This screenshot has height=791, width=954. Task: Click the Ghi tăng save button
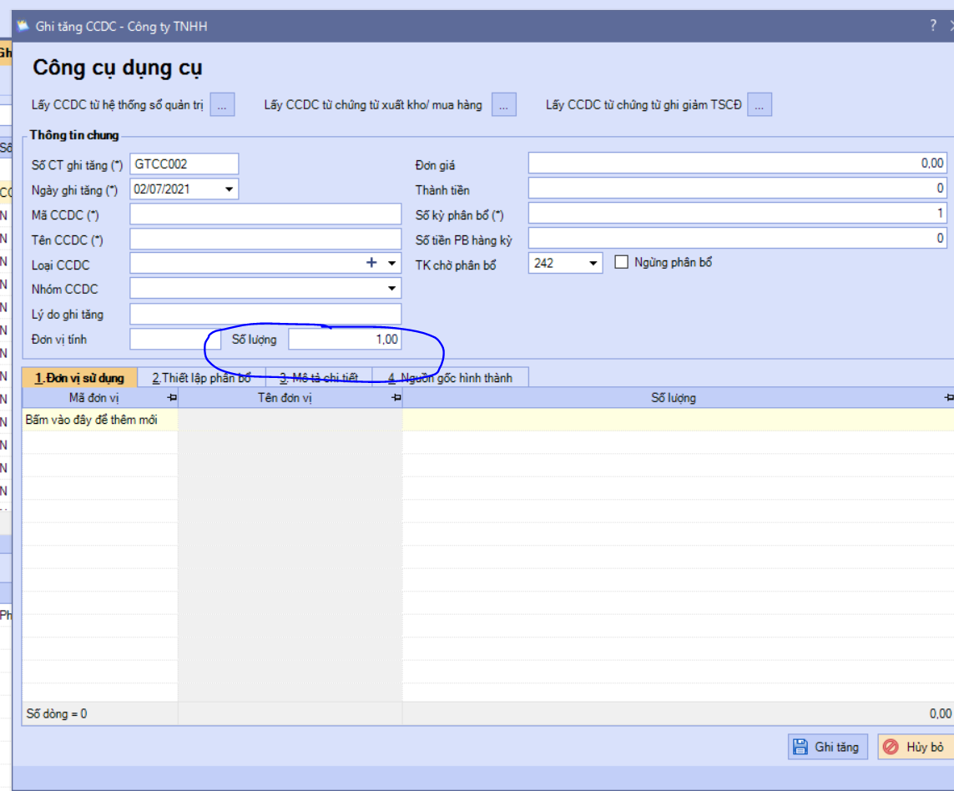coord(827,747)
